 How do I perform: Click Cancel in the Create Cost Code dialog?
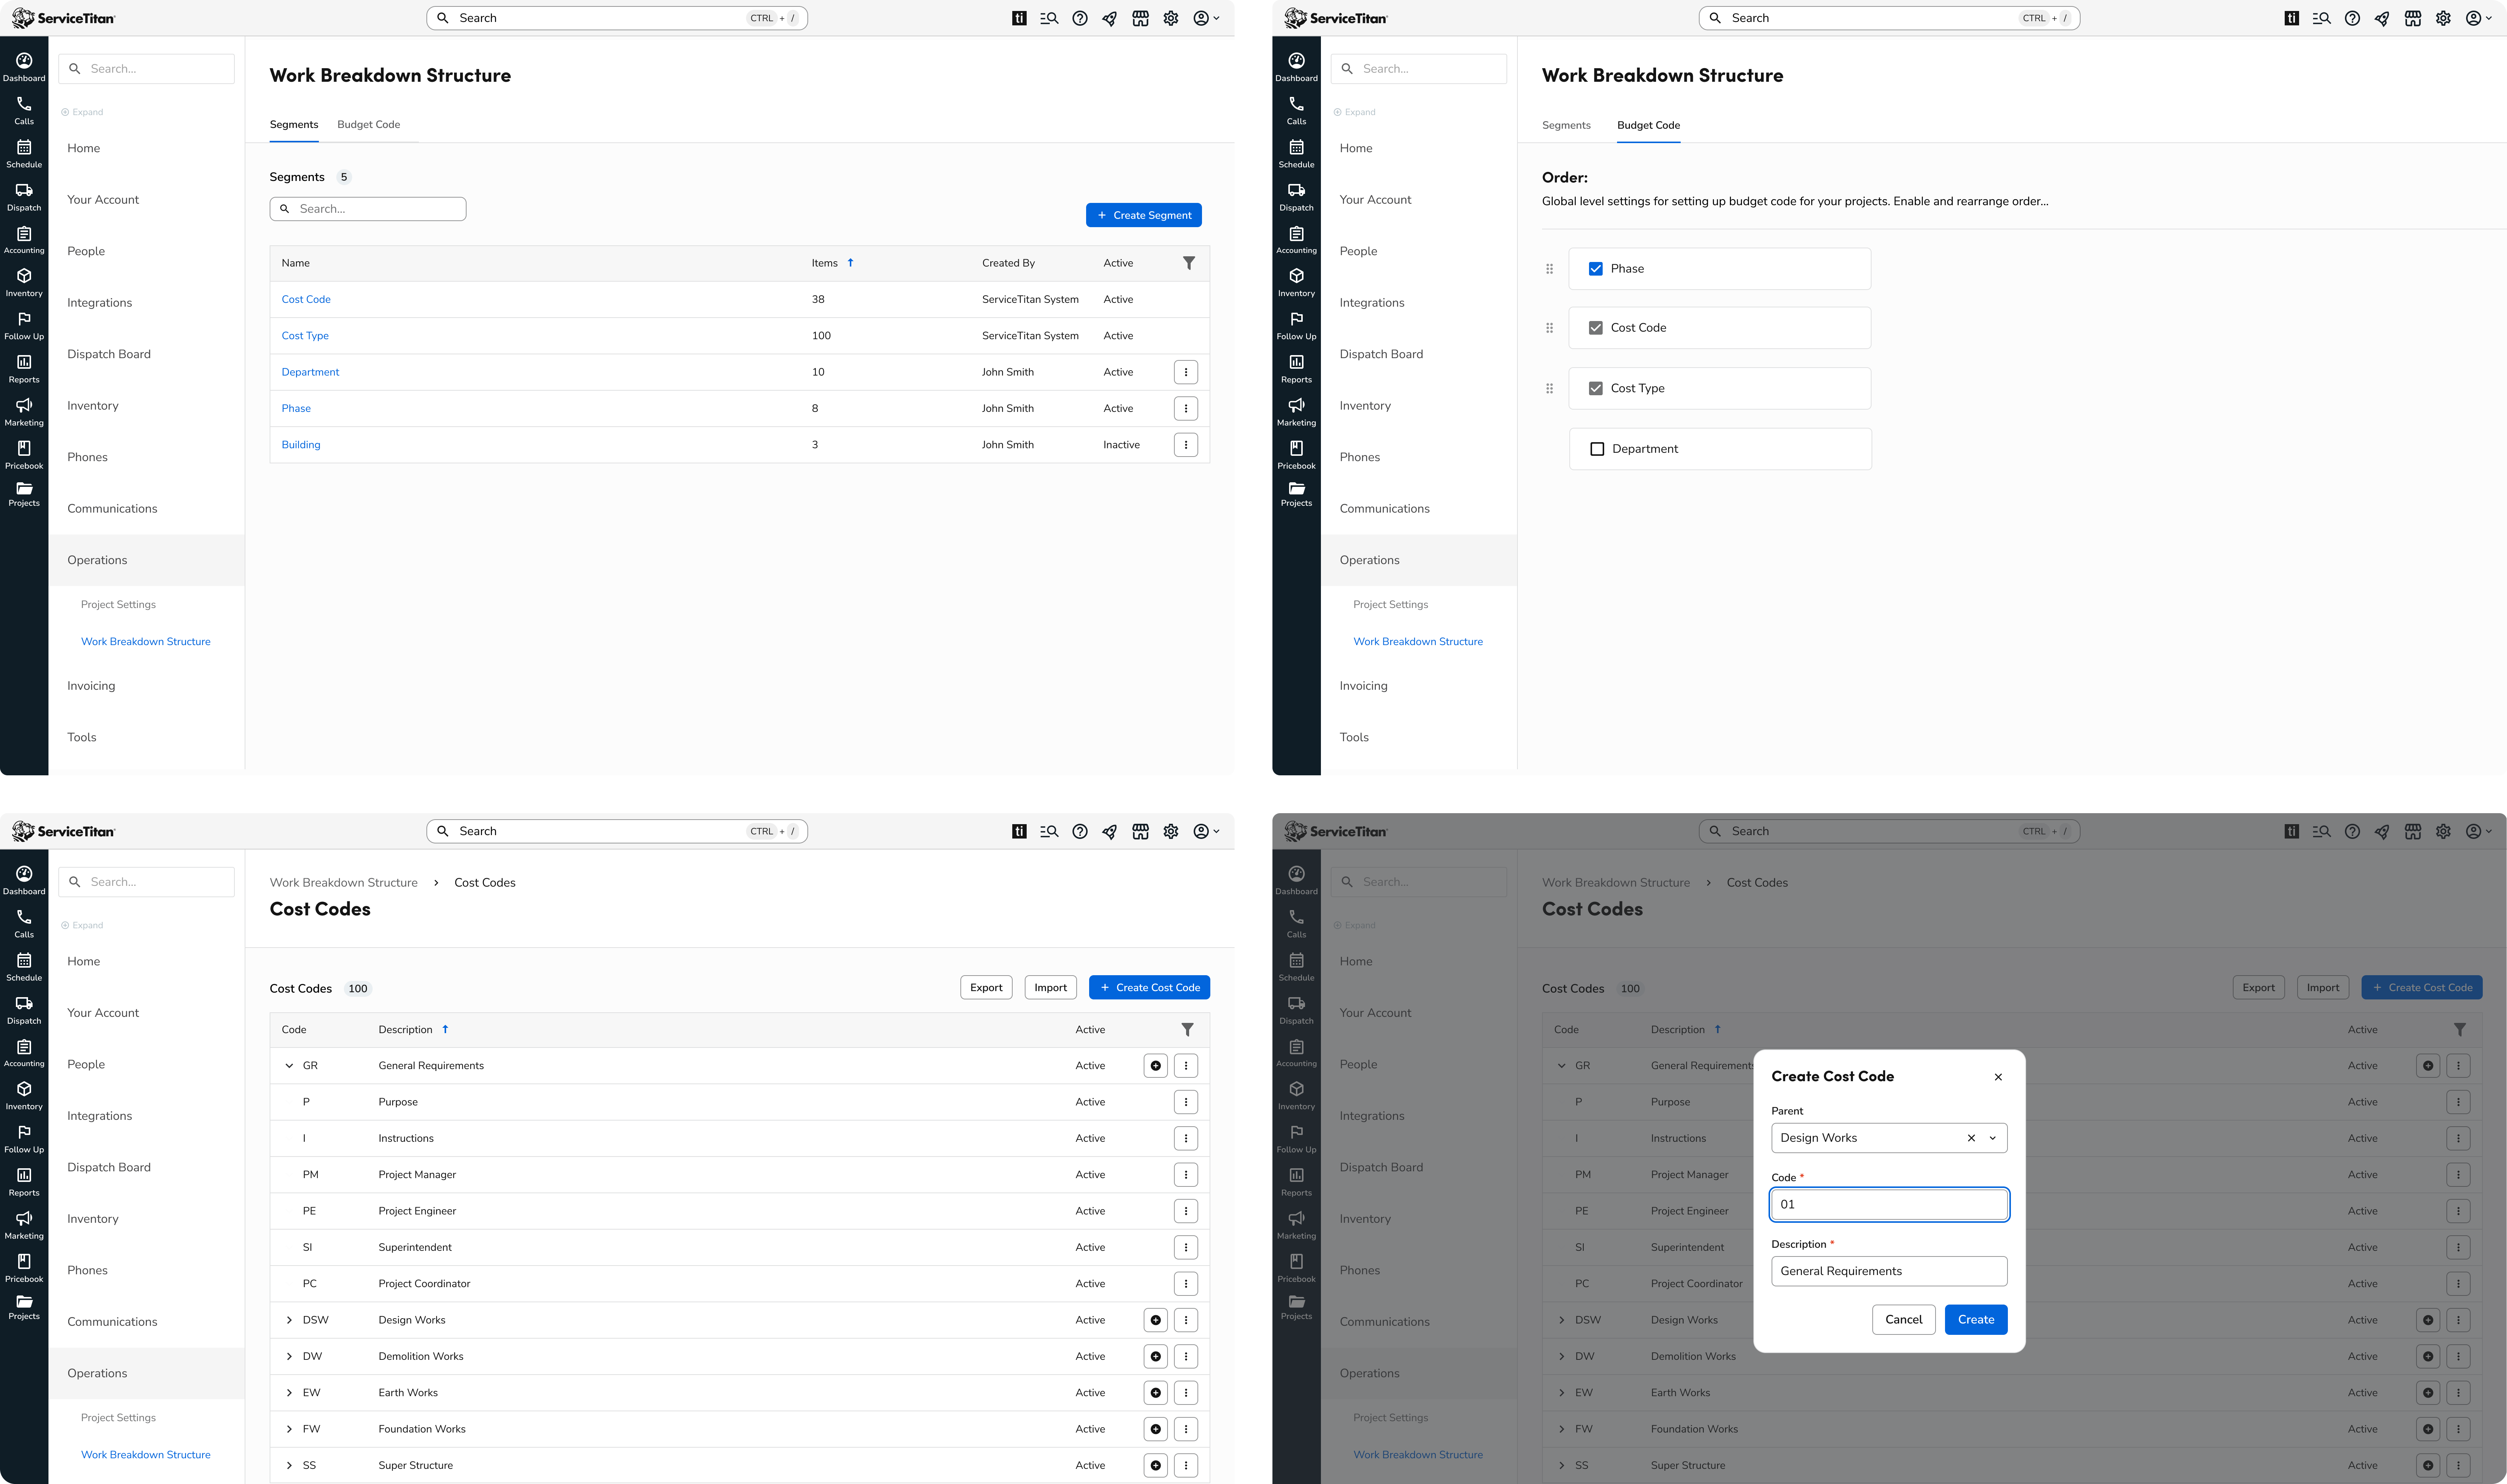pyautogui.click(x=1904, y=1320)
